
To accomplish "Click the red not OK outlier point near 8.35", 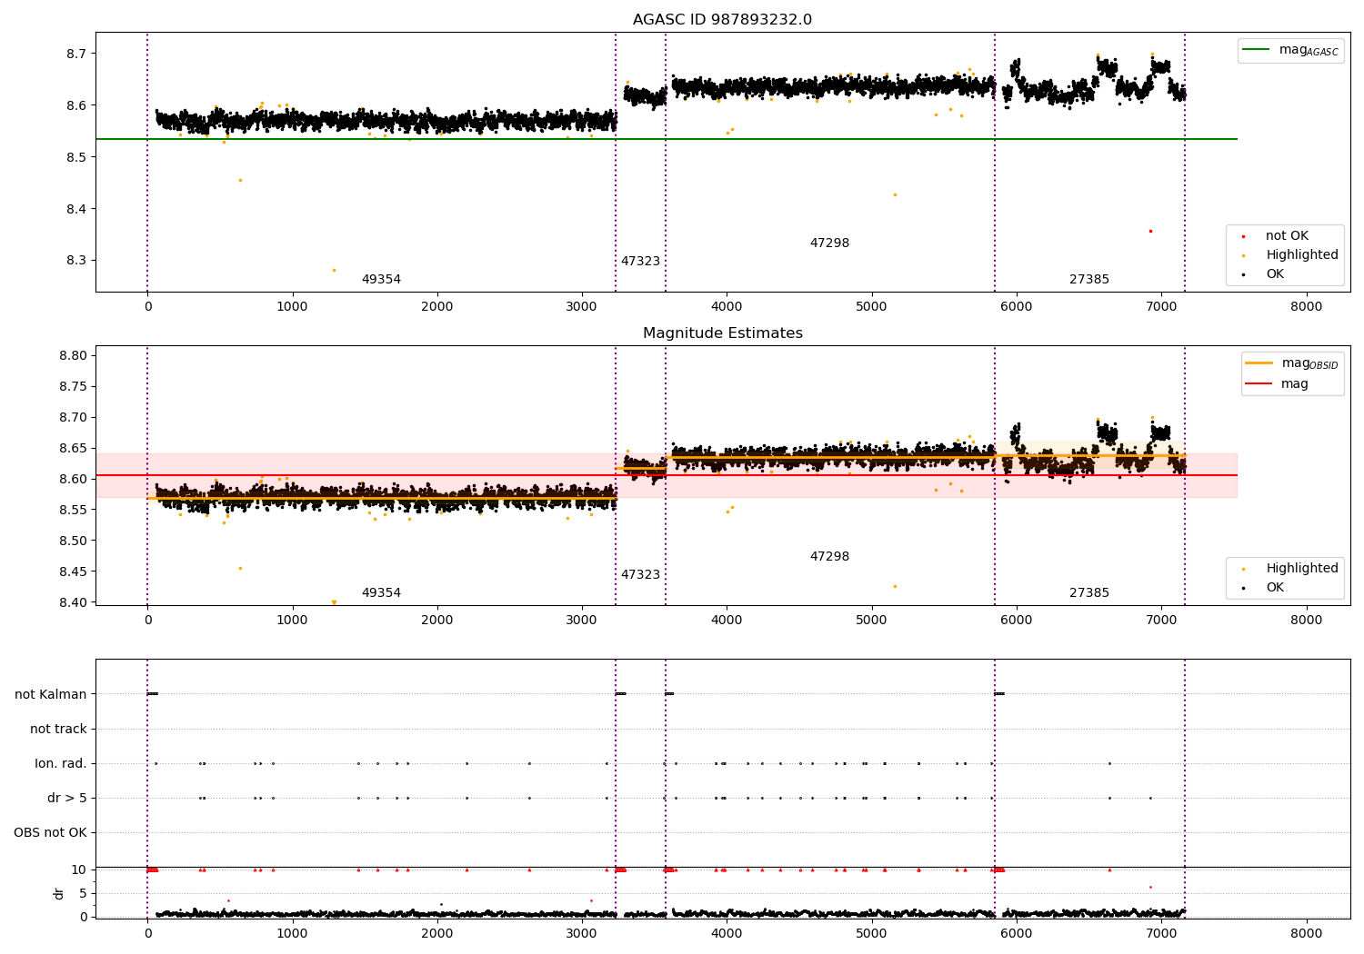I will [1150, 231].
